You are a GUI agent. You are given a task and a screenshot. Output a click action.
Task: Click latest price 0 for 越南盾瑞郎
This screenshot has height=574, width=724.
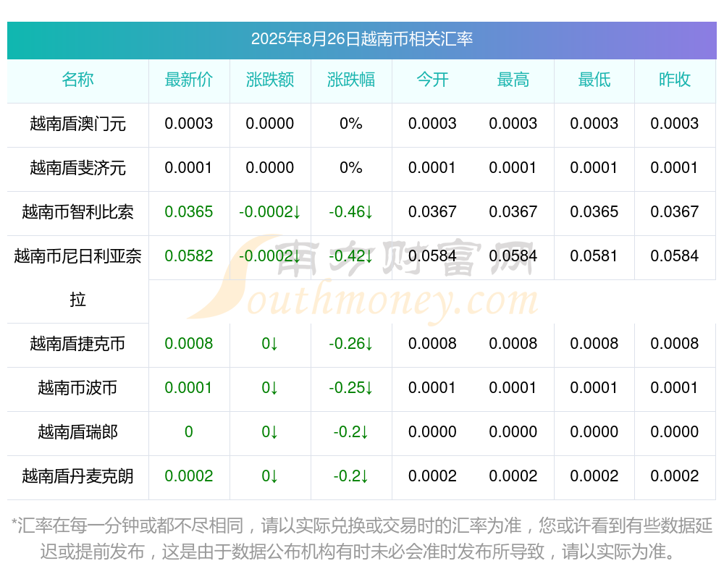189,432
